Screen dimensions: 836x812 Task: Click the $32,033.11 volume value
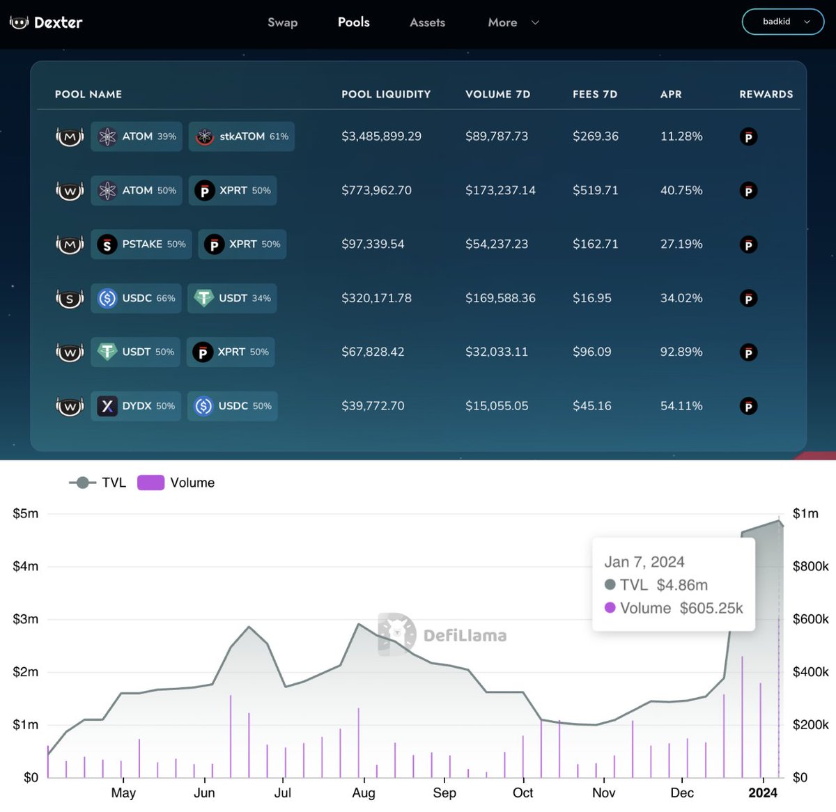tap(497, 352)
